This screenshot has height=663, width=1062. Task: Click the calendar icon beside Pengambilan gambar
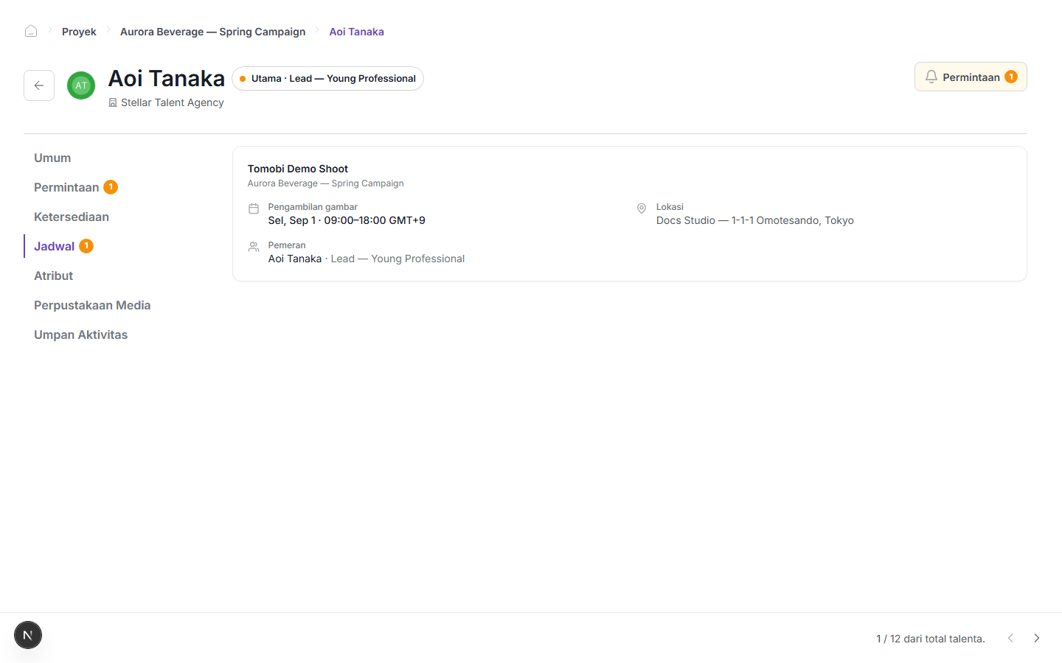coord(254,208)
